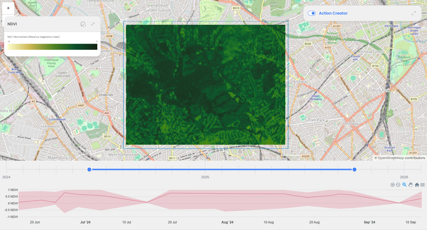Screen dimensions: 427x230
Task: Click the timeline range end handle
Action: [x=355, y=169]
